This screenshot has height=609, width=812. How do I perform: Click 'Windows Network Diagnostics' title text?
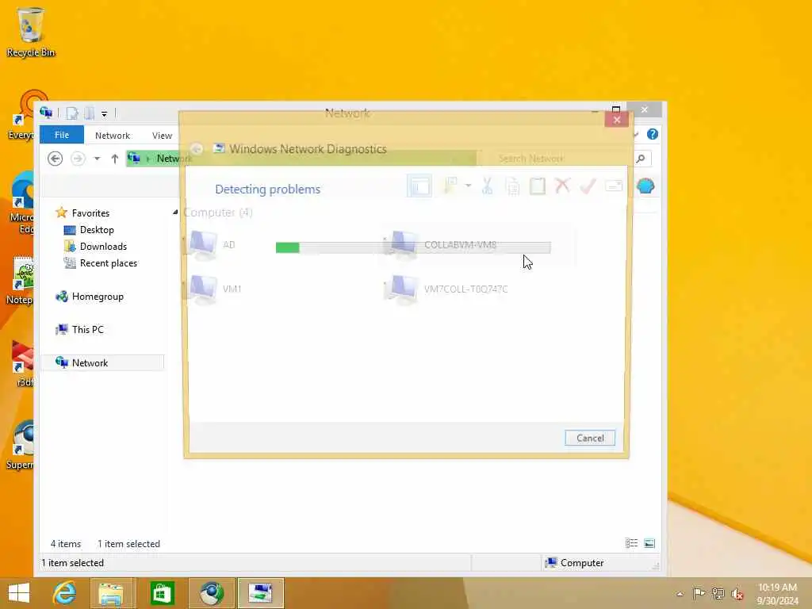pyautogui.click(x=308, y=149)
